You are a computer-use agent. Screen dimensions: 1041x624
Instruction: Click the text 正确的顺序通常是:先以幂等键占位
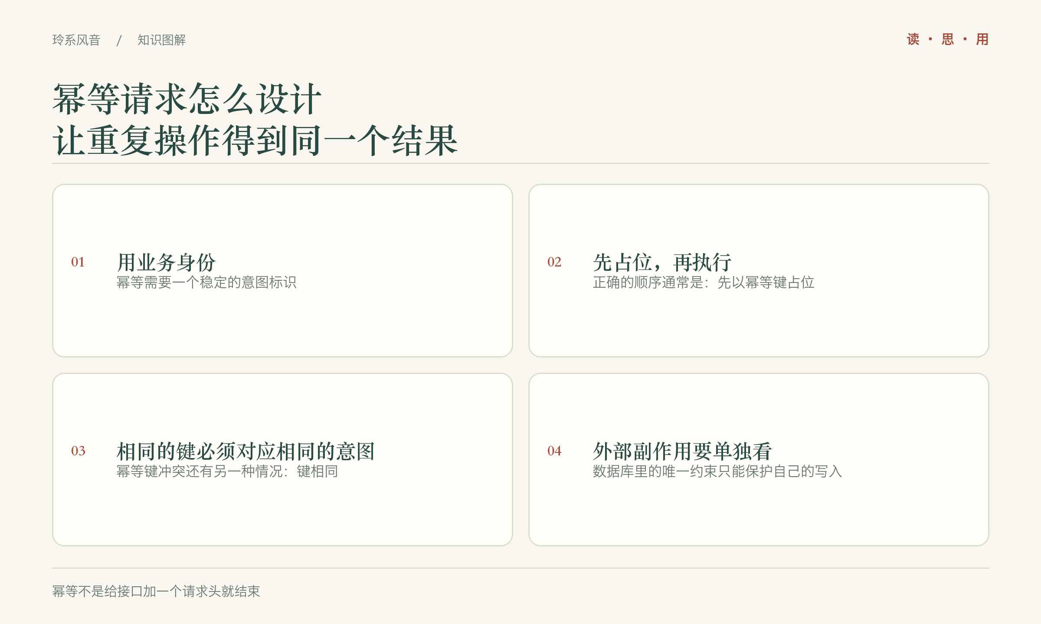pyautogui.click(x=704, y=283)
